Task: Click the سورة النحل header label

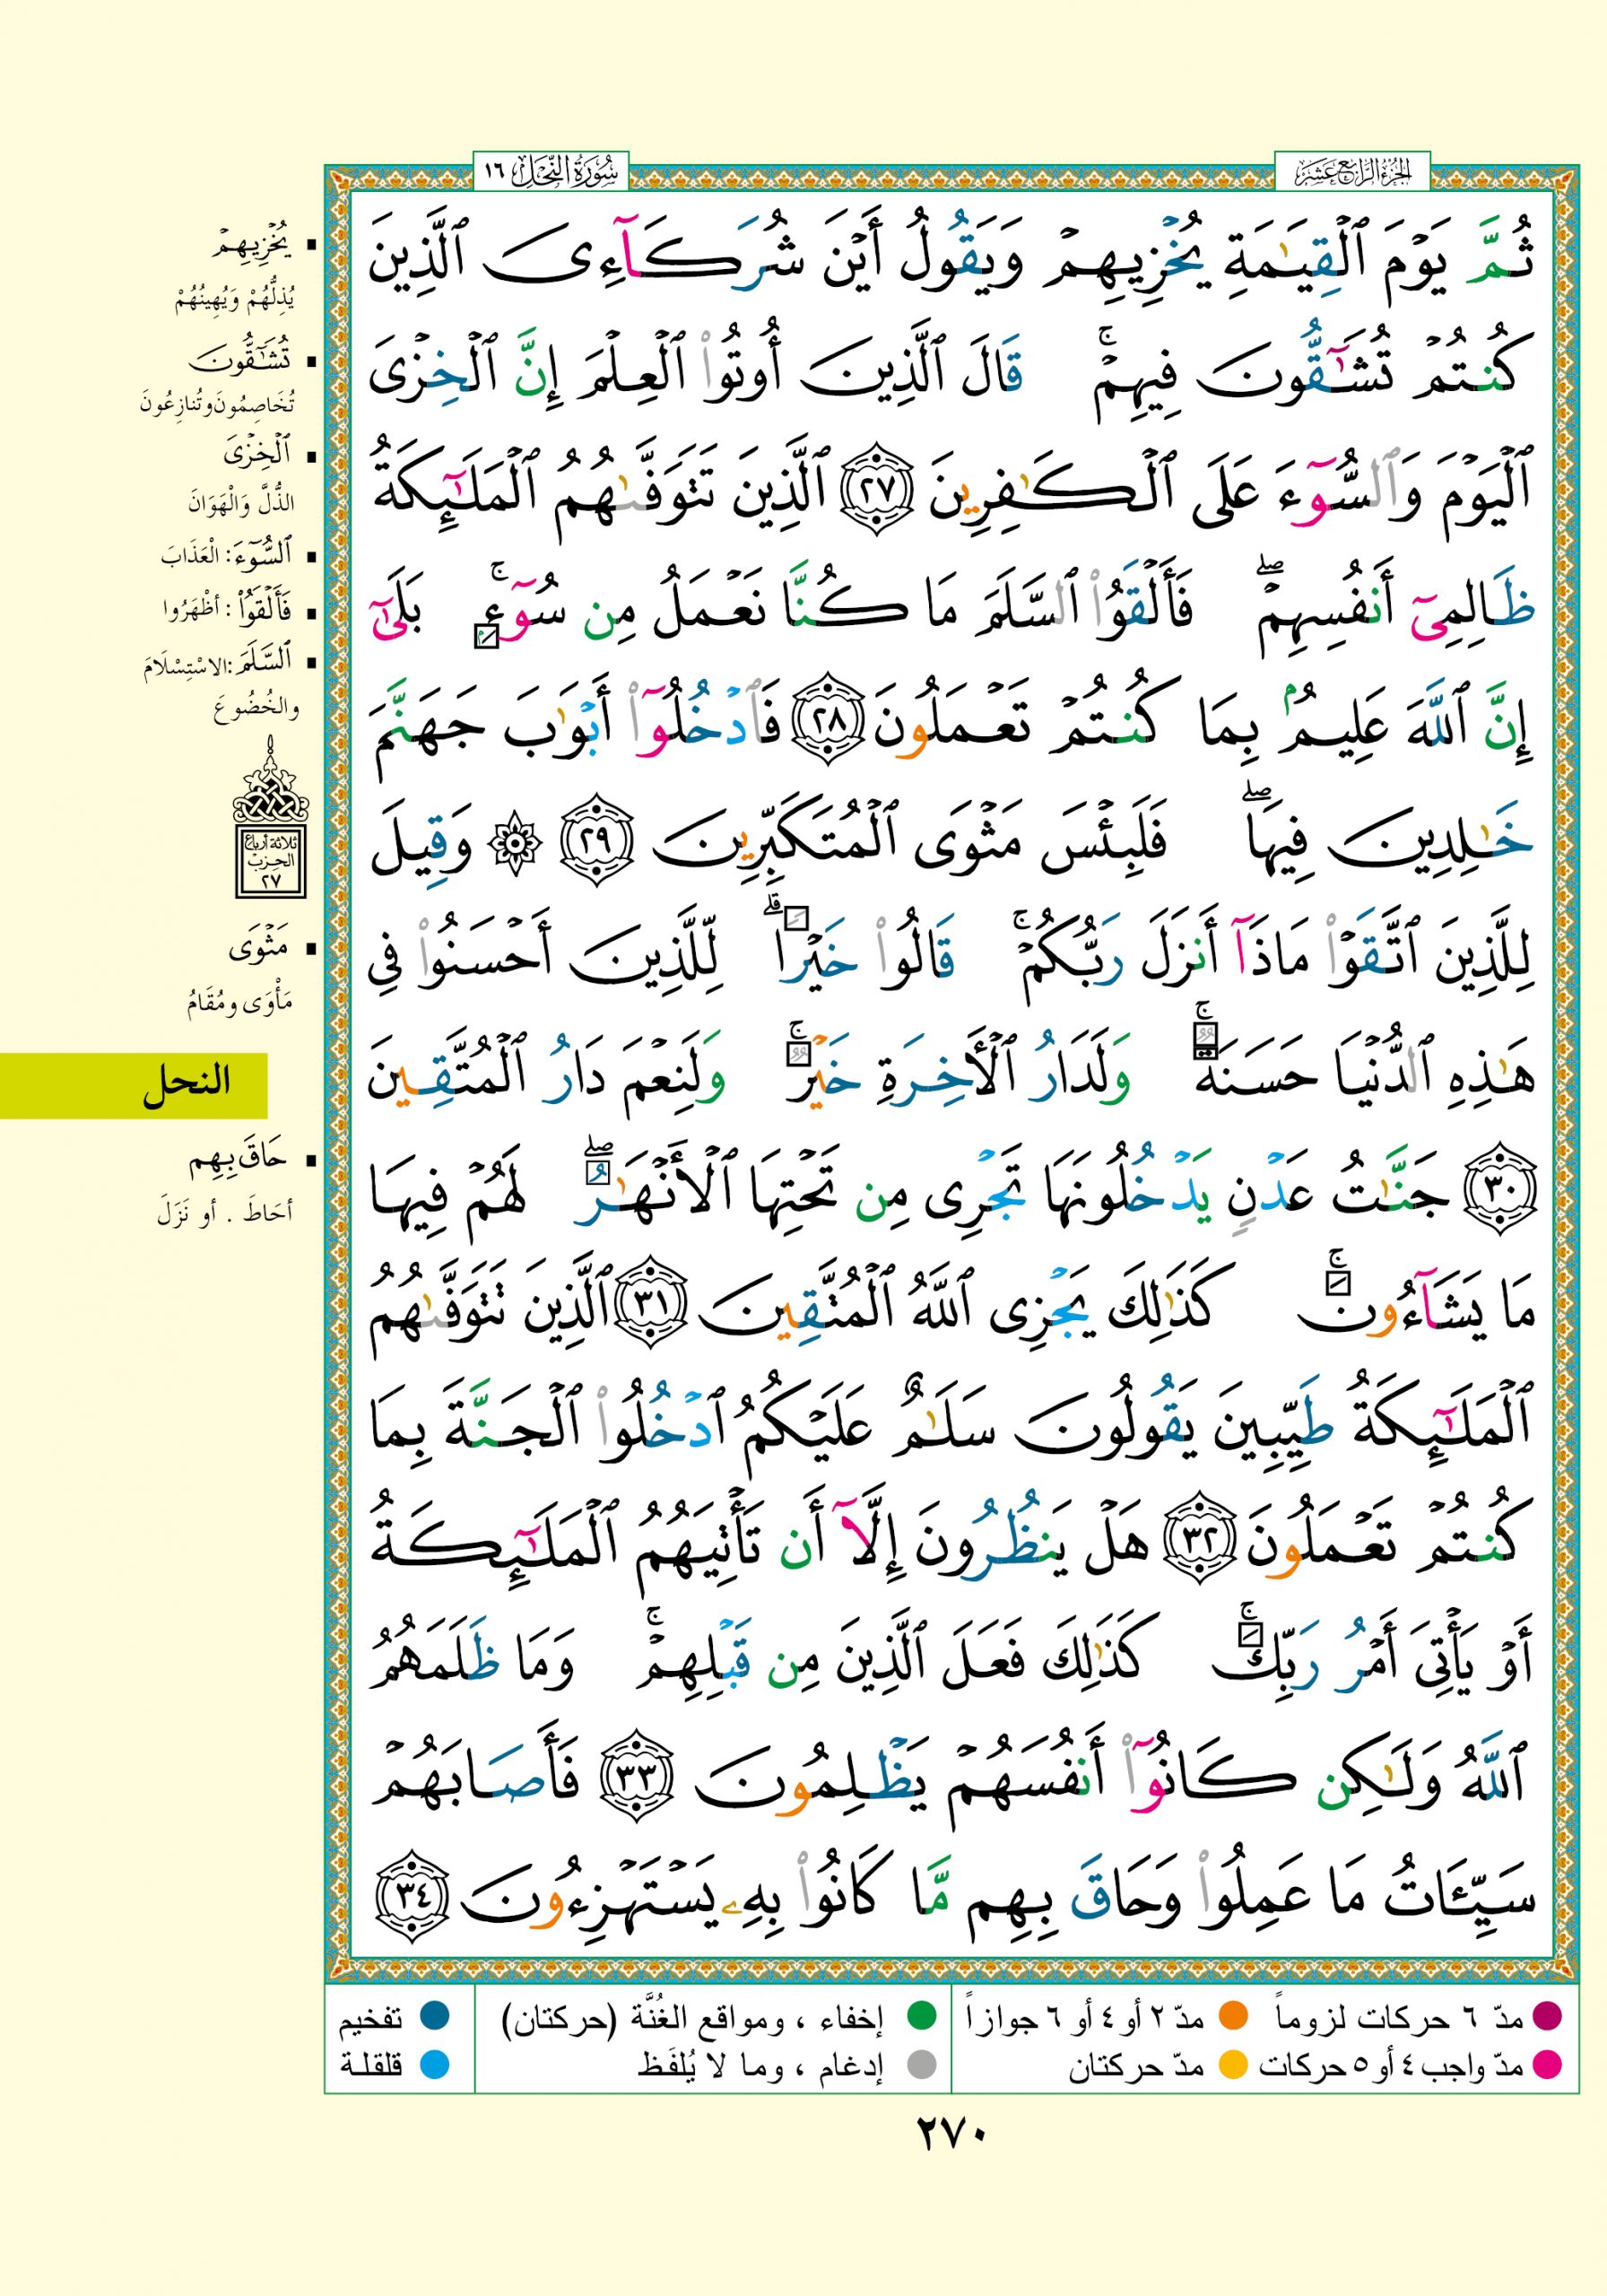Action: click(552, 172)
